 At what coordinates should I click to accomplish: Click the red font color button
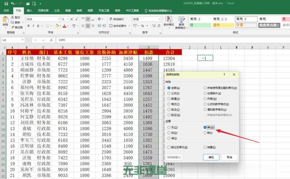point(64,26)
